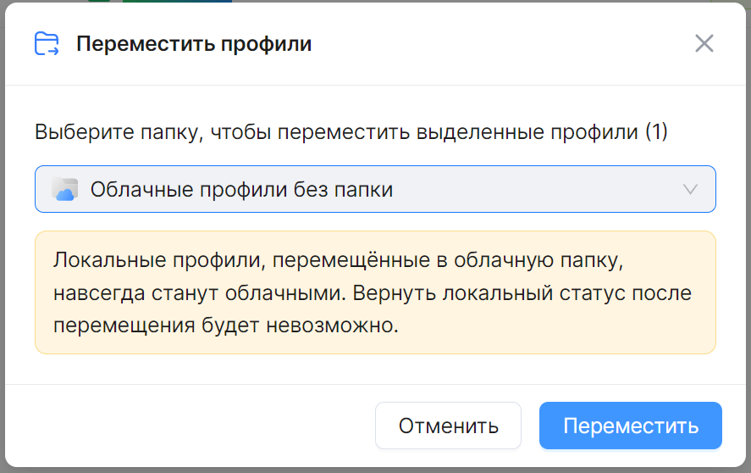
Task: Confirm with the blue Переместить button
Action: (x=630, y=426)
